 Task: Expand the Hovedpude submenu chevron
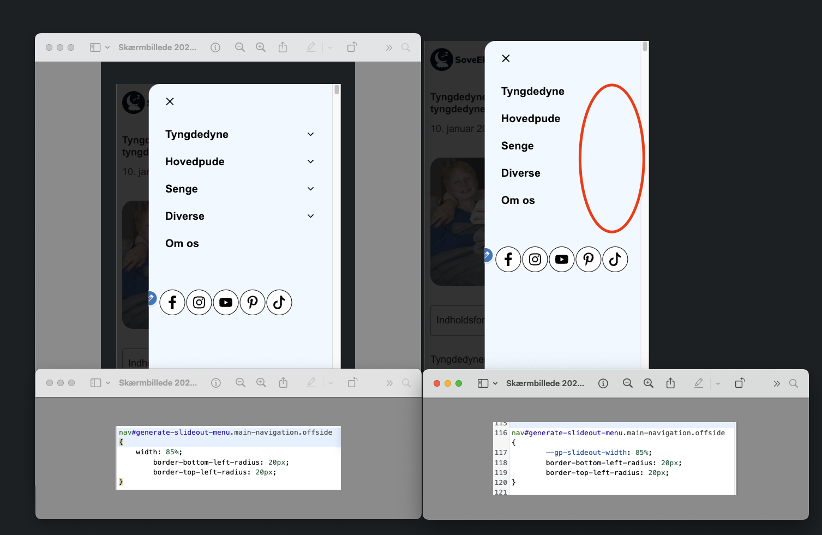click(311, 161)
